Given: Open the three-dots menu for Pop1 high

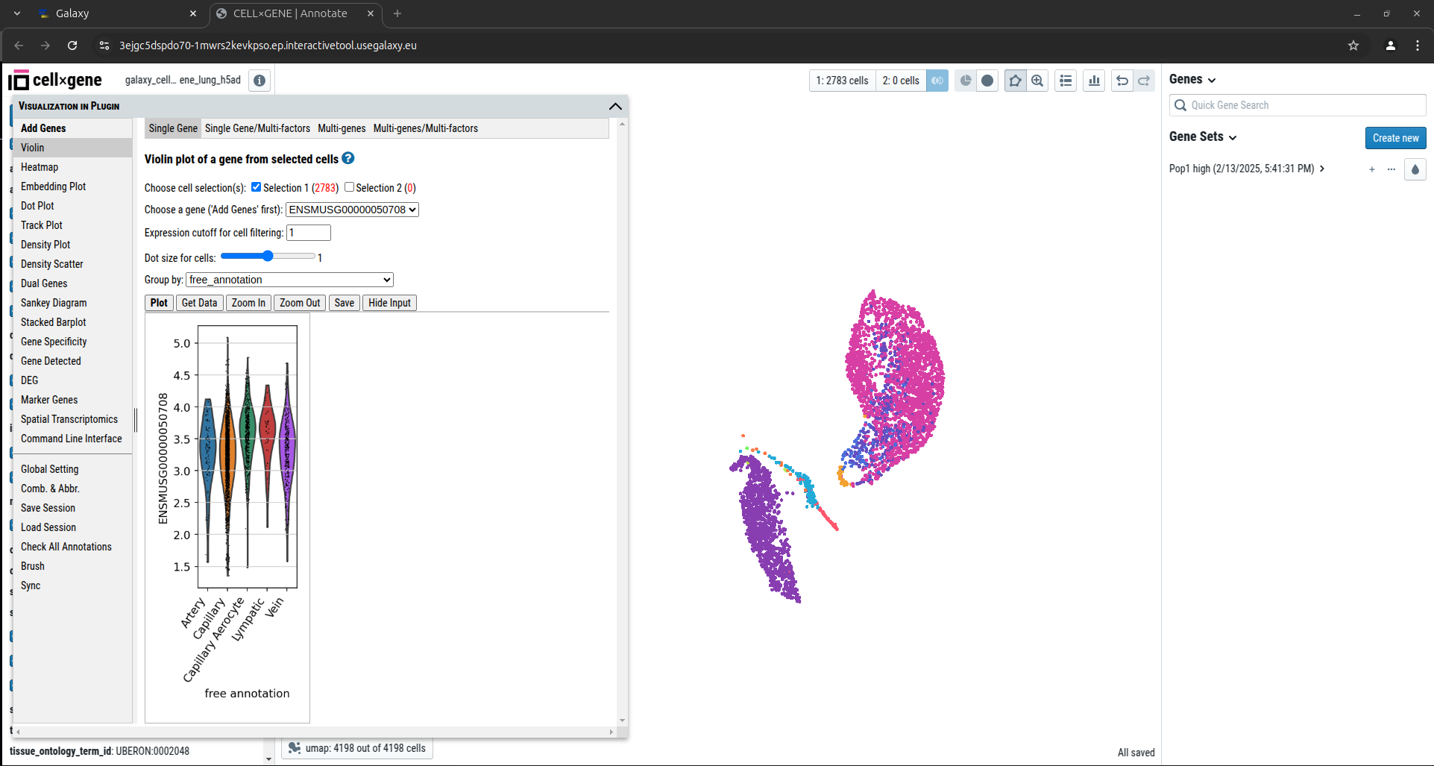Looking at the screenshot, I should (1391, 169).
